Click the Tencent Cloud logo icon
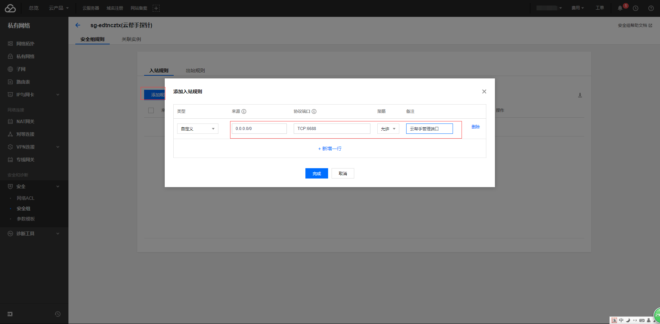Screen dimensions: 660x324 (x=10, y=8)
